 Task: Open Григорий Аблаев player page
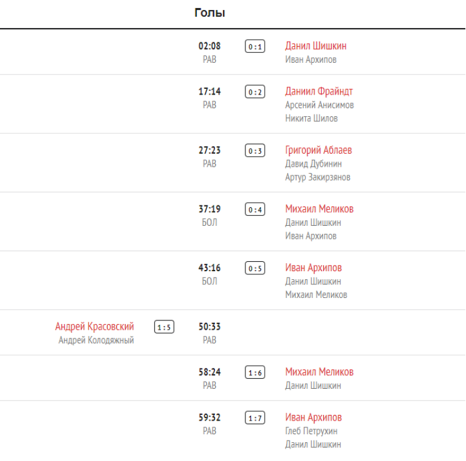pos(318,151)
